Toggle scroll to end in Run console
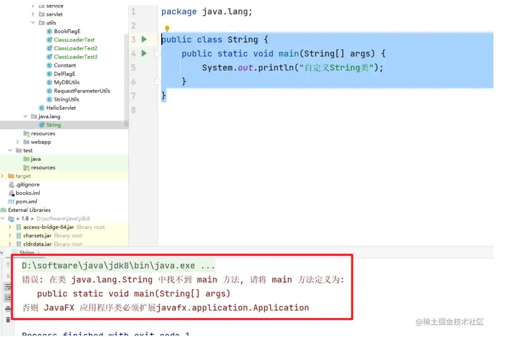Viewport: 505px width, 337px height. [x=8, y=298]
